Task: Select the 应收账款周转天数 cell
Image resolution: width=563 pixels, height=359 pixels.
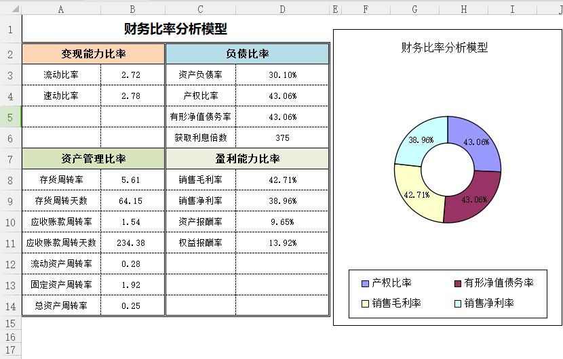Action: [61, 242]
